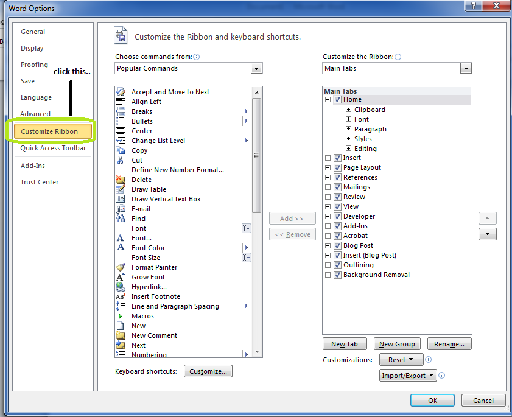The image size is (512, 417).
Task: Open the Choose commands from dropdown
Action: coord(257,68)
